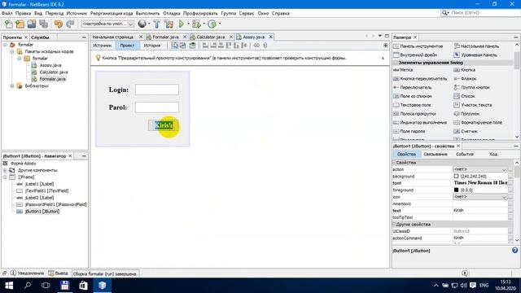The height and width of the screenshot is (293, 521).
Task: Collapse the JFrame node in Navigator
Action: [5, 177]
